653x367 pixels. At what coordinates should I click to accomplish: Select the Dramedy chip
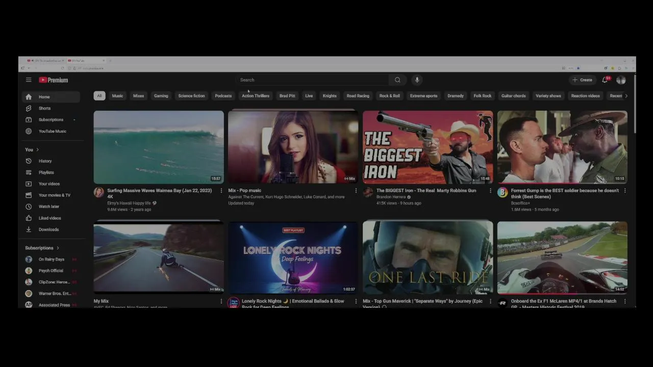456,96
